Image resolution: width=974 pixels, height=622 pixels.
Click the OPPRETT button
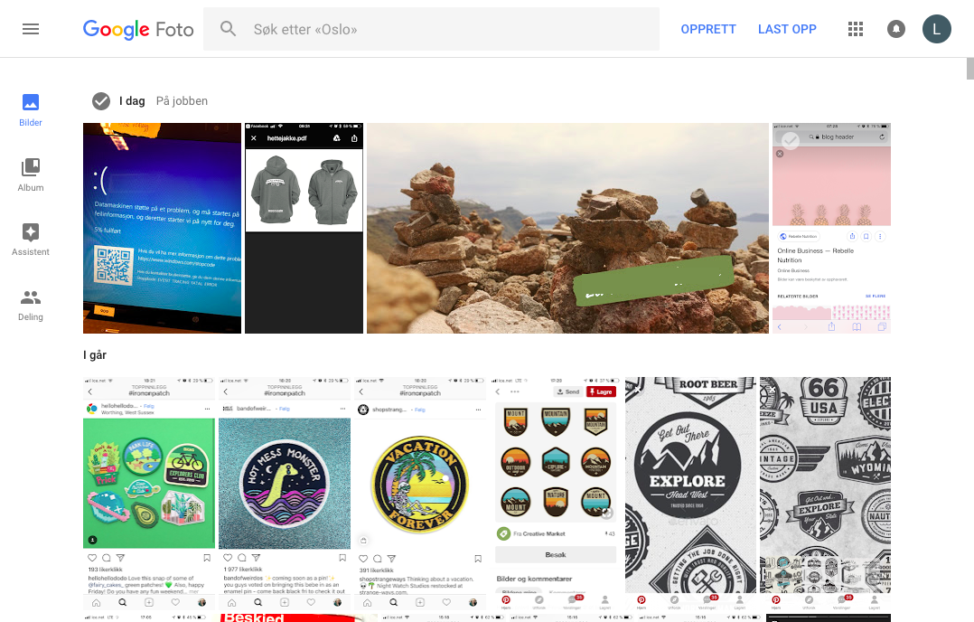(708, 29)
